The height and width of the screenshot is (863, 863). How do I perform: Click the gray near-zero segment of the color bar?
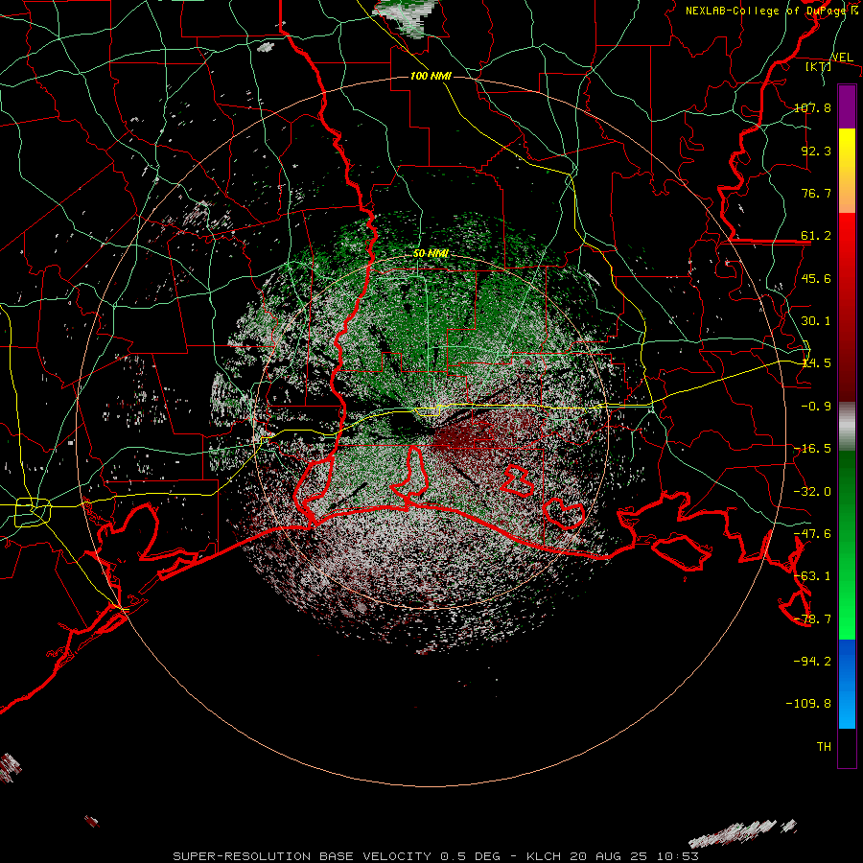point(847,426)
